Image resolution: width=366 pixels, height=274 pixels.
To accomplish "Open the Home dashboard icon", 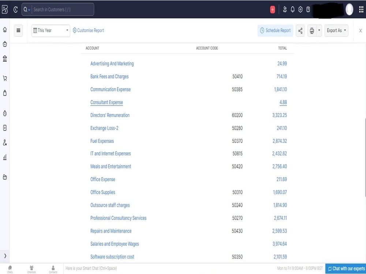I will click(4, 29).
